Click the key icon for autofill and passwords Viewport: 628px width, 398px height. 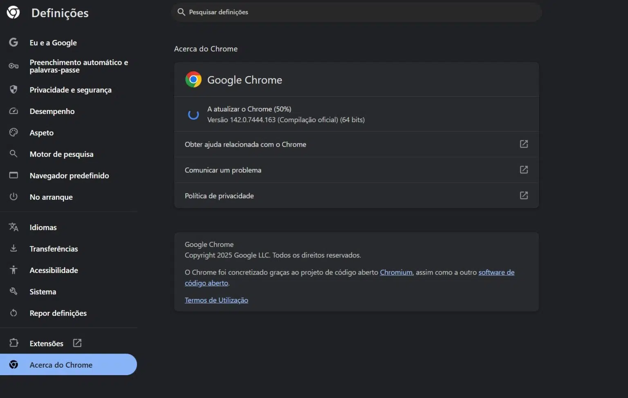tap(13, 66)
